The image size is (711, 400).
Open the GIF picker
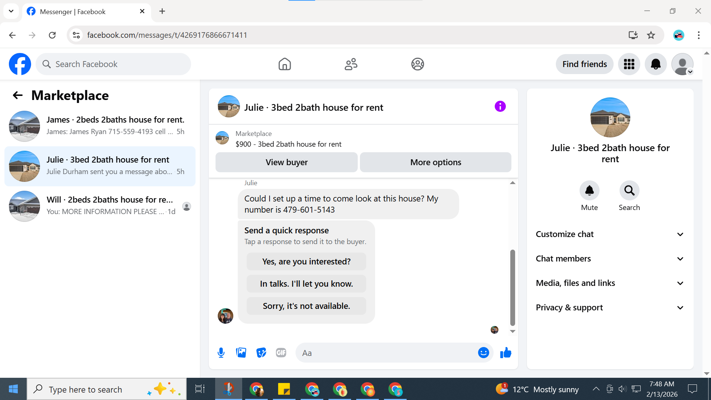(x=281, y=353)
